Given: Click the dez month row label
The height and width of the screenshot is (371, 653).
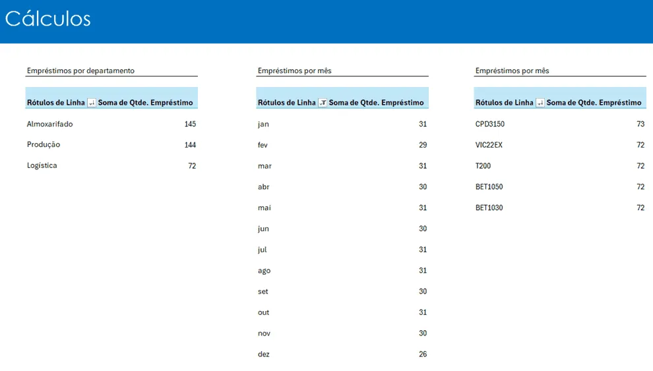Looking at the screenshot, I should pos(264,355).
